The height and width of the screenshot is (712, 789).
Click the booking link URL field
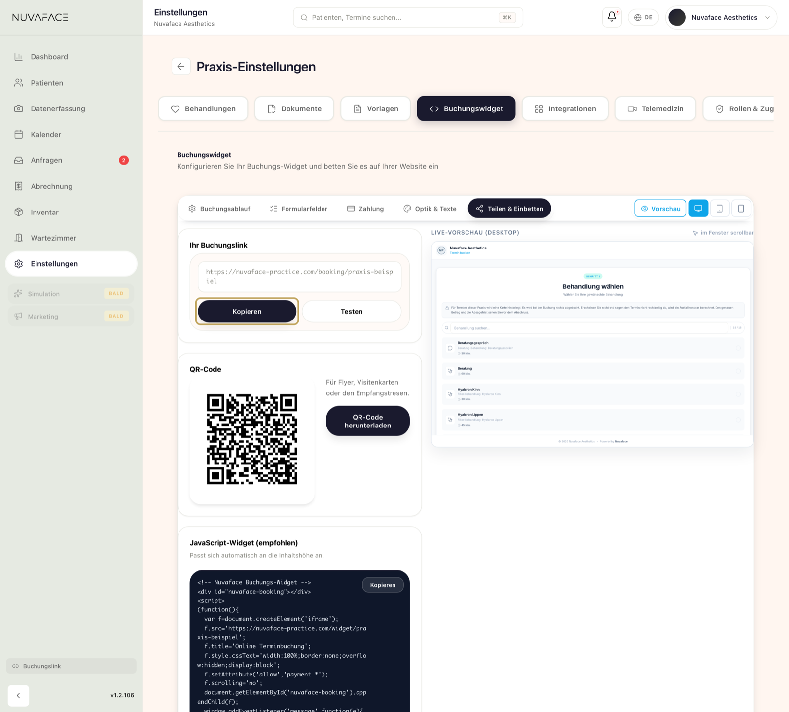pos(300,277)
